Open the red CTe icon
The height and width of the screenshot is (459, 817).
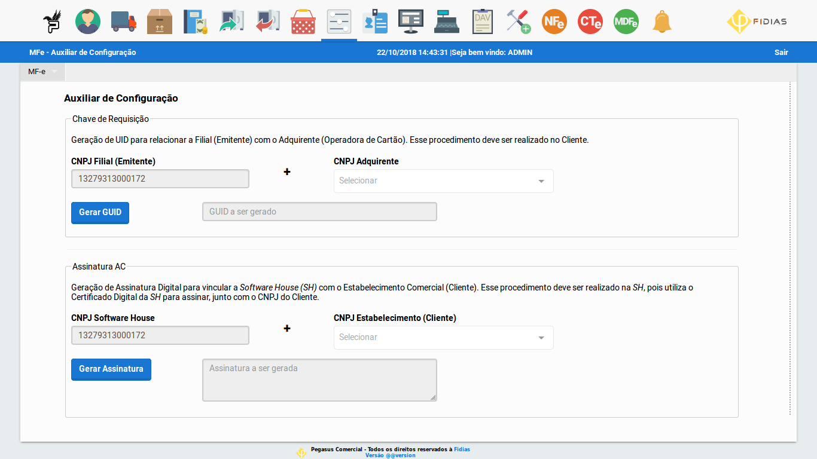590,22
